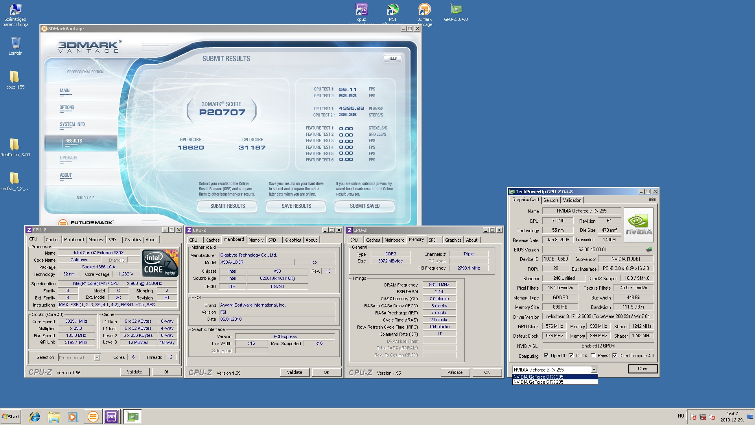Screen dimensions: 755x425
Task: Open SYSTEM INFO in 3DMark sidebar
Action: pos(72,125)
